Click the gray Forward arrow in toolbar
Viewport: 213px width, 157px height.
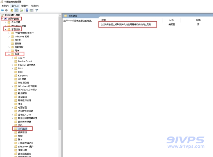tap(6, 10)
